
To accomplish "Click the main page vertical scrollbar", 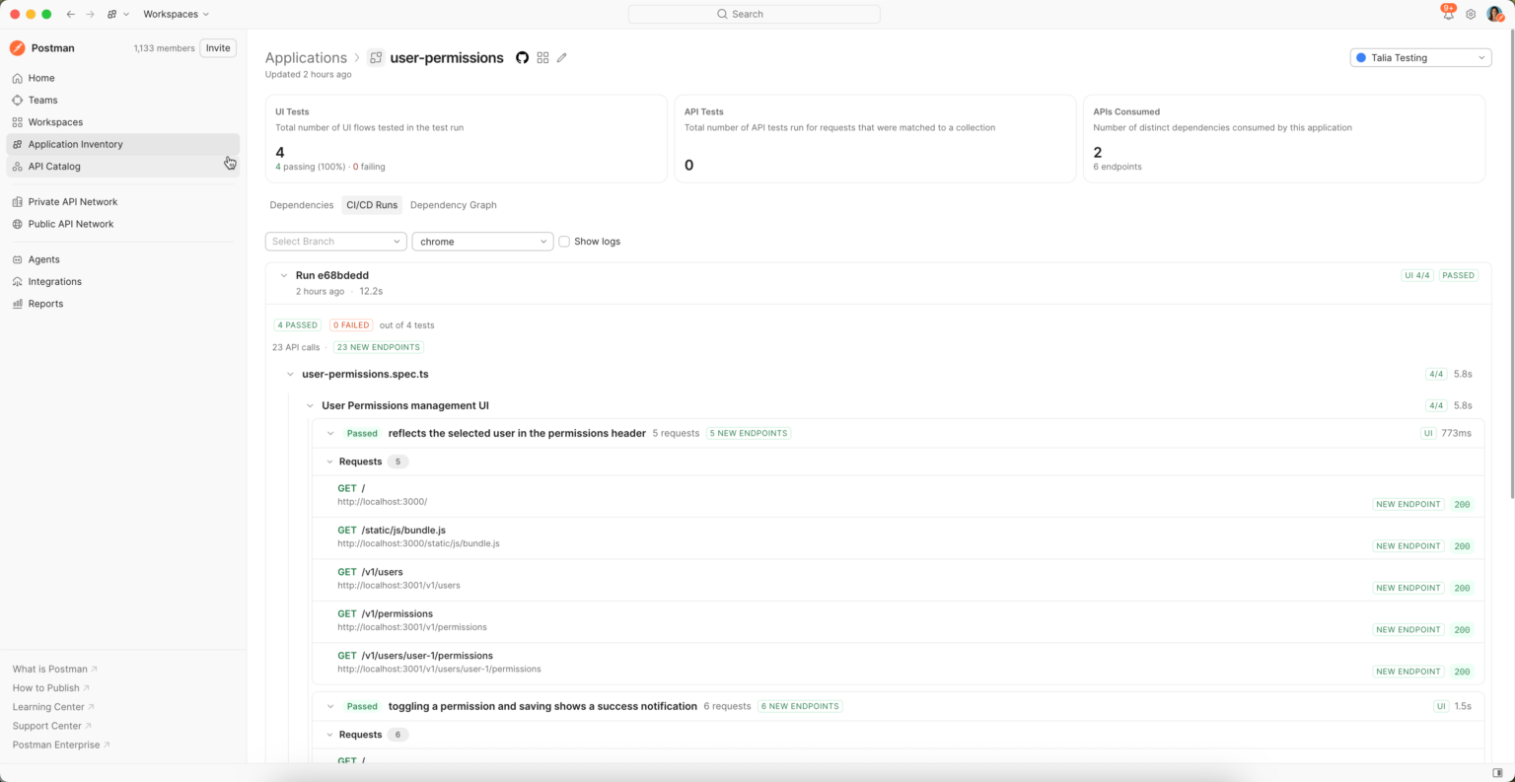I will click(x=1510, y=264).
